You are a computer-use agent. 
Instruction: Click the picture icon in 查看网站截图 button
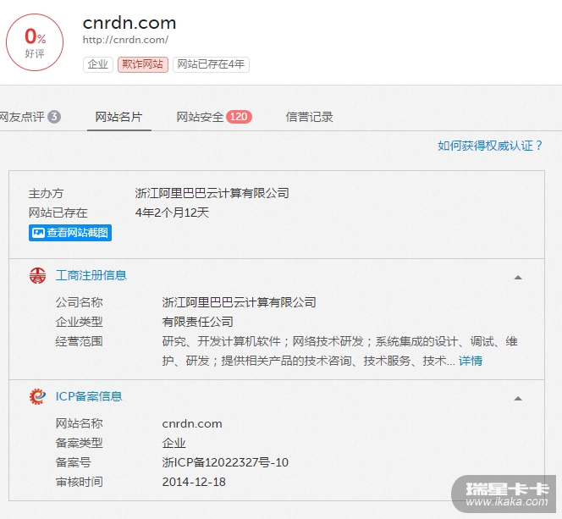[x=38, y=233]
